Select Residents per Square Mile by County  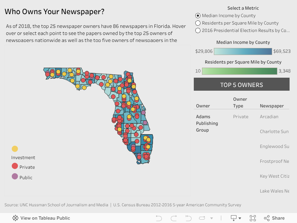click(x=198, y=23)
